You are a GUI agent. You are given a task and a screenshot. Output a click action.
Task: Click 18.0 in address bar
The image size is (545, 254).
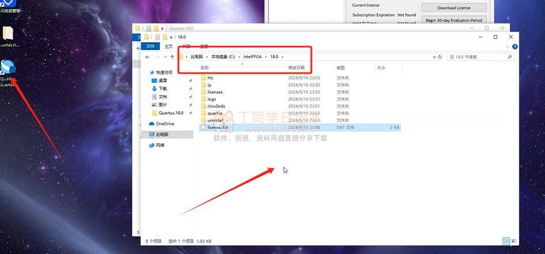(275, 56)
